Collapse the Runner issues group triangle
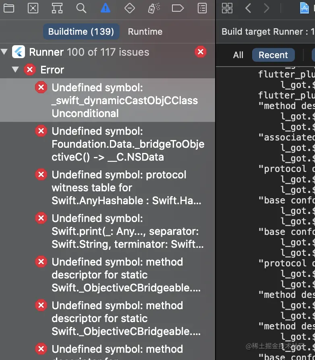Image resolution: width=315 pixels, height=360 pixels. (4, 52)
